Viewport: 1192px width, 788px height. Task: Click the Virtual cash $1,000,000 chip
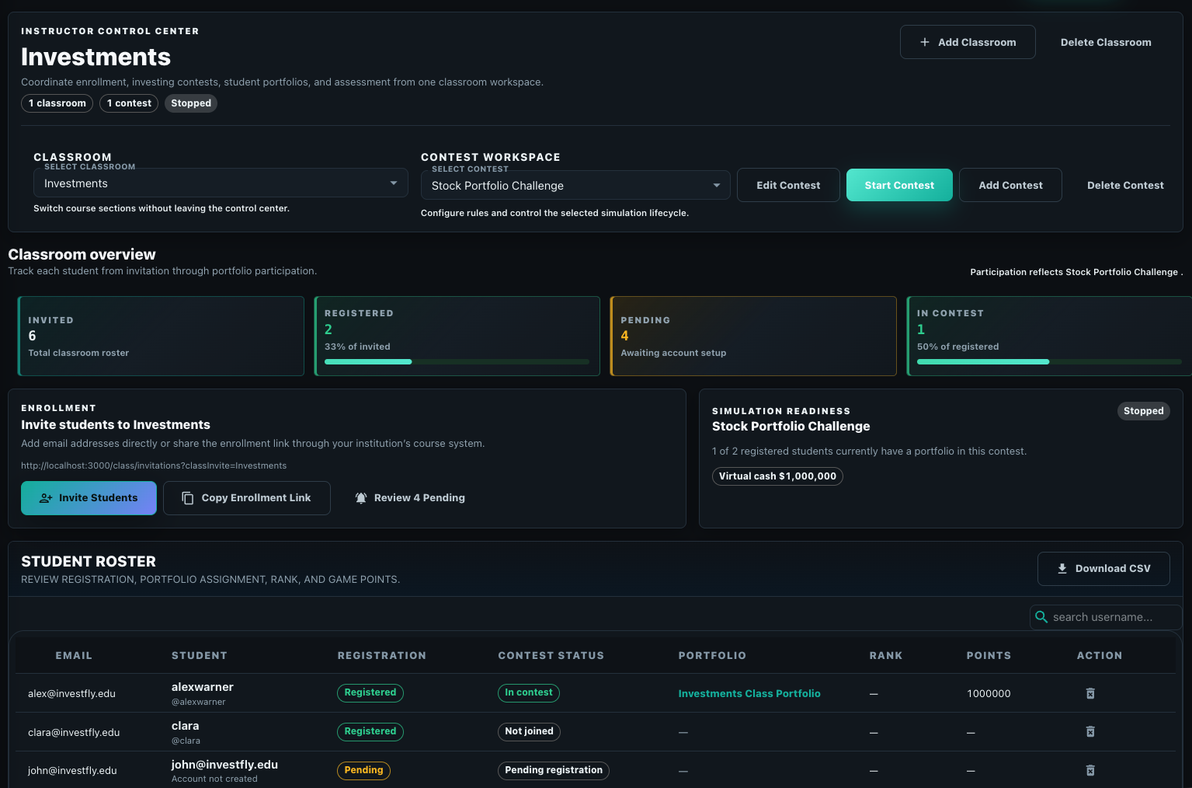click(x=777, y=476)
